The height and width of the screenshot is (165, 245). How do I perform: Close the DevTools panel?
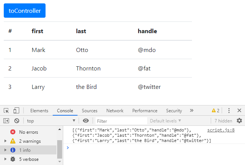[239, 110]
